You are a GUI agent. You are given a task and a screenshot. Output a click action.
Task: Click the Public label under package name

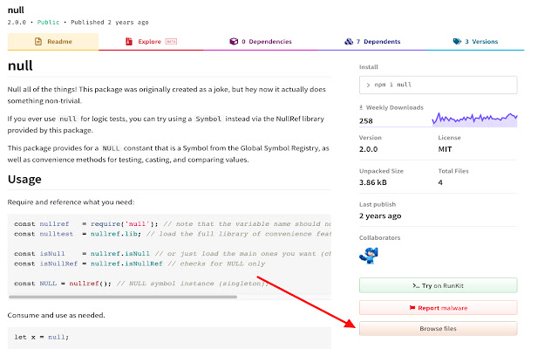tap(49, 22)
